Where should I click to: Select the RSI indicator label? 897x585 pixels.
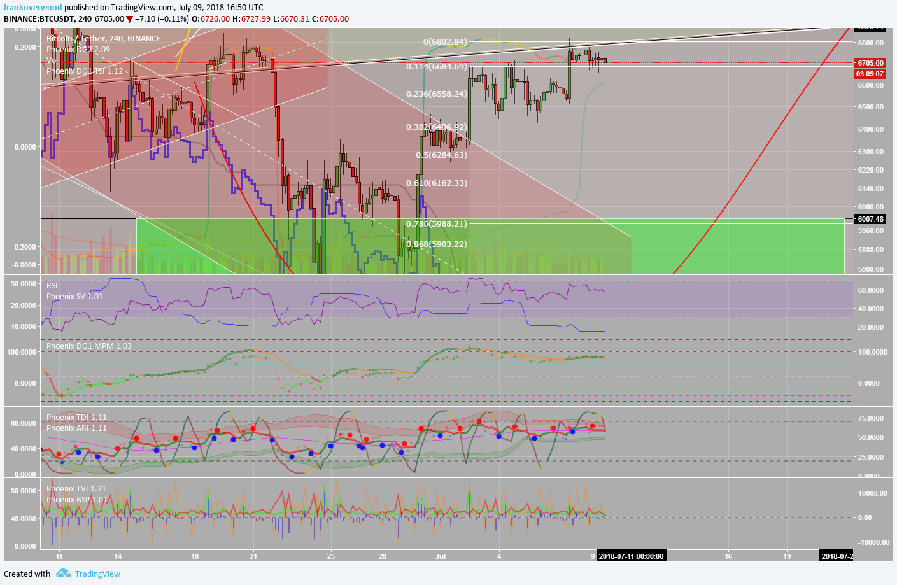tap(52, 285)
